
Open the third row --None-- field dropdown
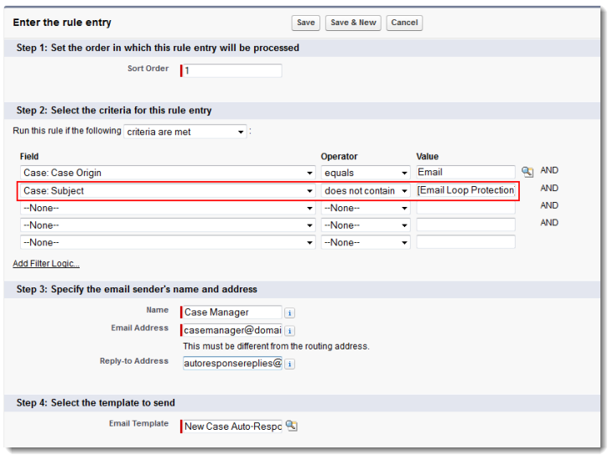(x=168, y=208)
